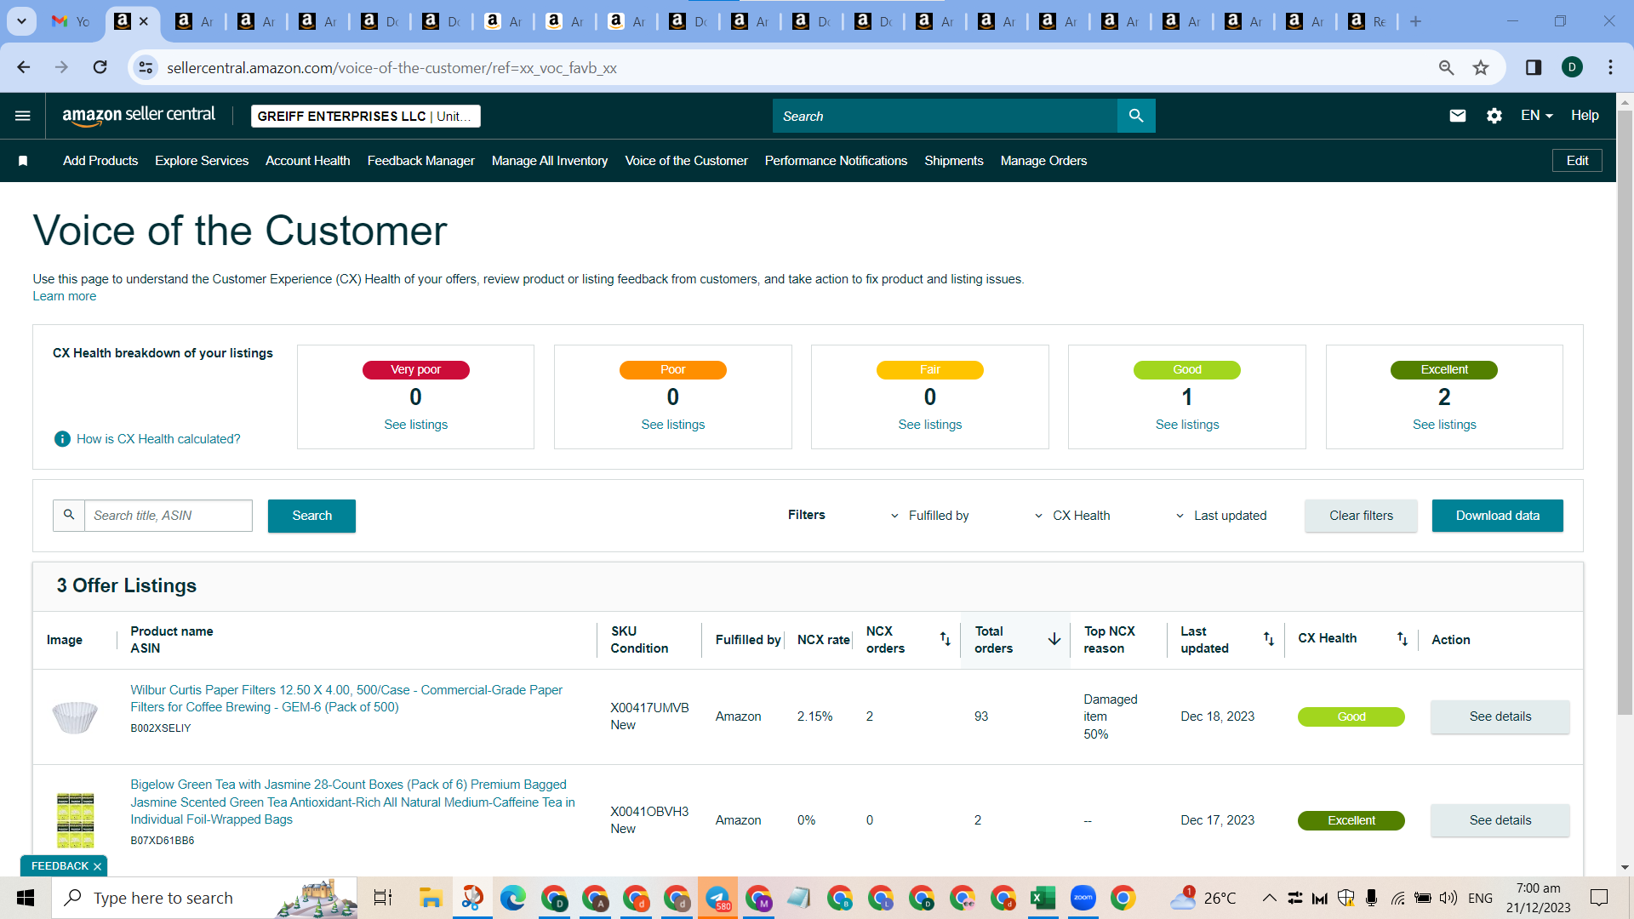Open the settings gear icon

tap(1494, 116)
